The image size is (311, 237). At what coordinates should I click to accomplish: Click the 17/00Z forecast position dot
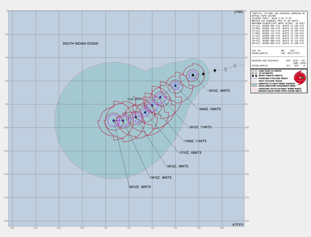(x=152, y=105)
